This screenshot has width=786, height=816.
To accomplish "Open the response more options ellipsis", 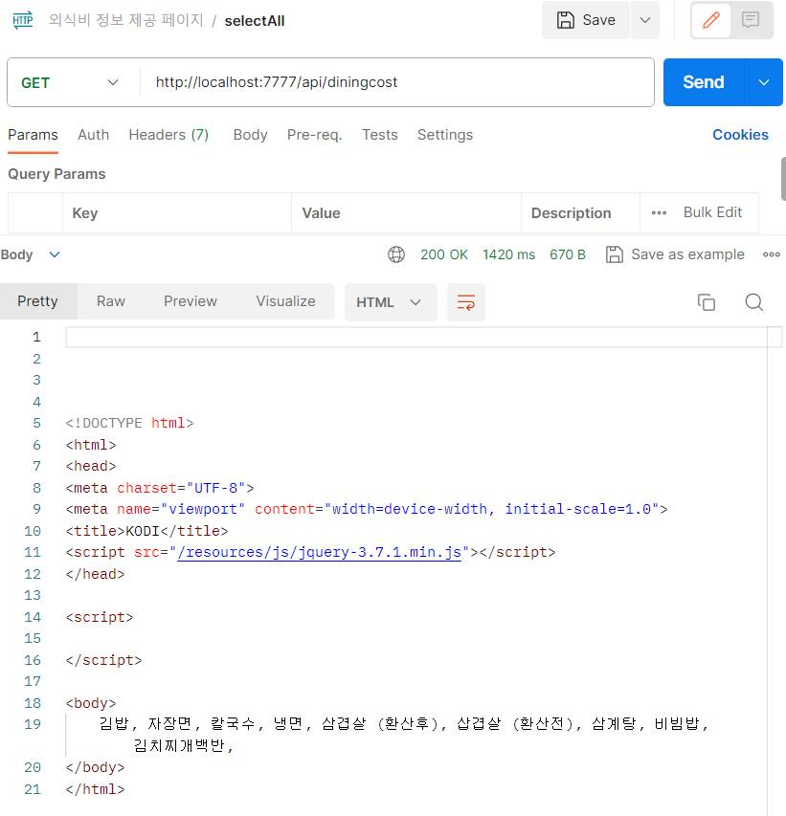I will pyautogui.click(x=772, y=254).
